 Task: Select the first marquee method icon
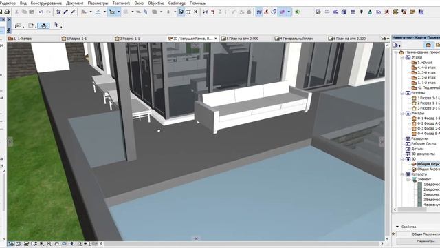tap(18, 25)
